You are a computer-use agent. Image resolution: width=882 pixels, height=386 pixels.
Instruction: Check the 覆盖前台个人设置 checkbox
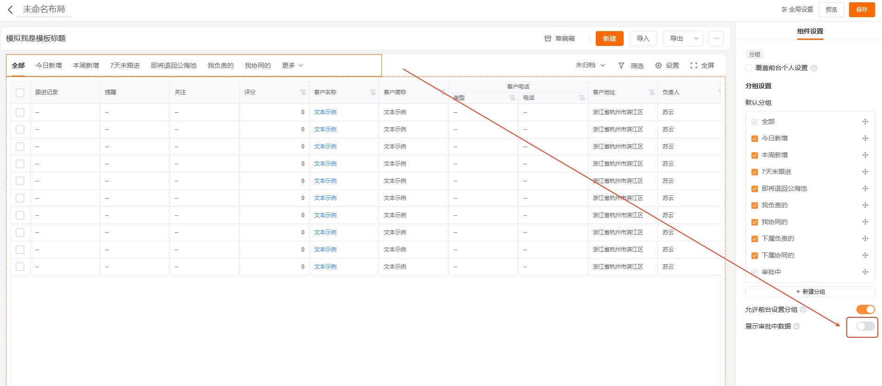coord(749,68)
